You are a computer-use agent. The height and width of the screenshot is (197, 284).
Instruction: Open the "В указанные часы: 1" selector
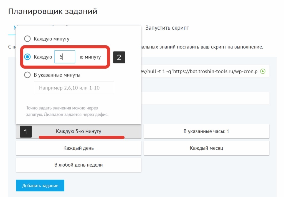[206, 131]
